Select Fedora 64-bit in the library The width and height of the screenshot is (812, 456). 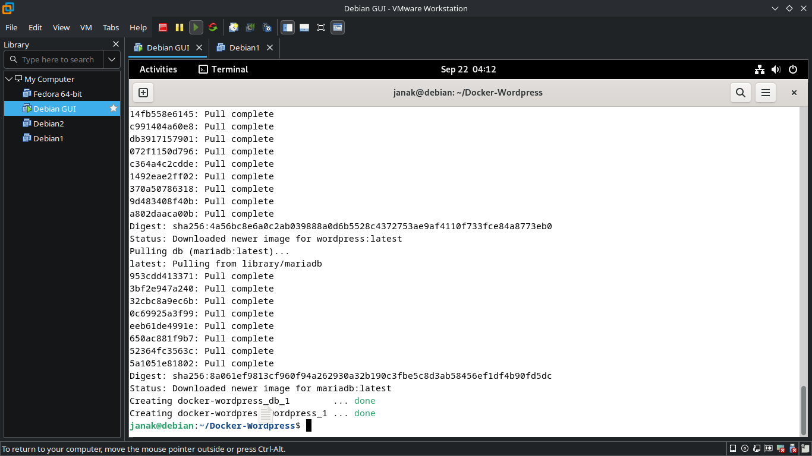tap(57, 94)
